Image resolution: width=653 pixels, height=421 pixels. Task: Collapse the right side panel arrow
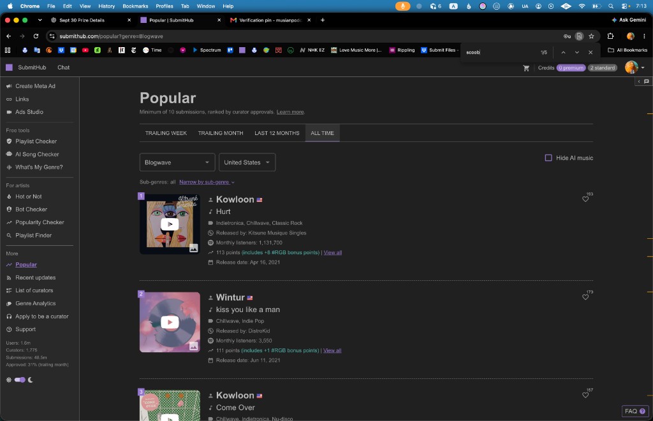[639, 82]
